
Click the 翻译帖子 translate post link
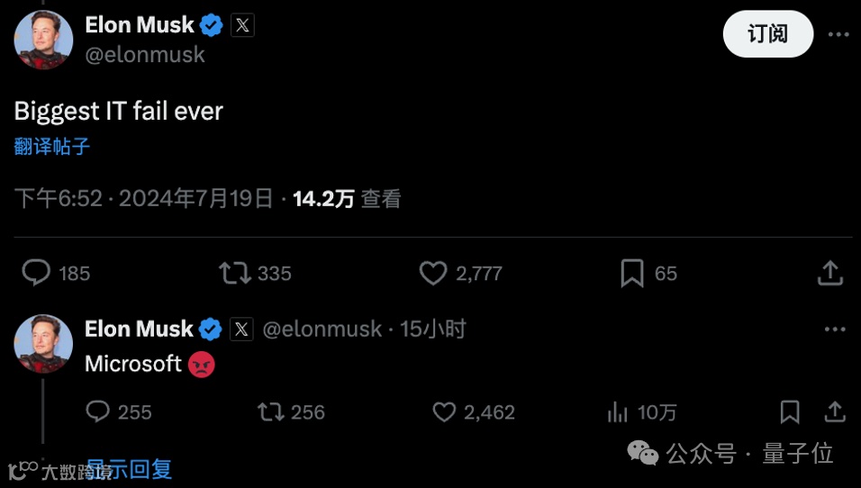pos(52,146)
